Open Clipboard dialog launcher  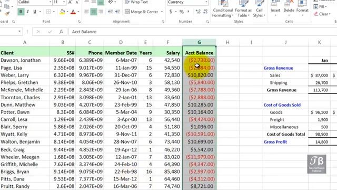(x=13, y=22)
